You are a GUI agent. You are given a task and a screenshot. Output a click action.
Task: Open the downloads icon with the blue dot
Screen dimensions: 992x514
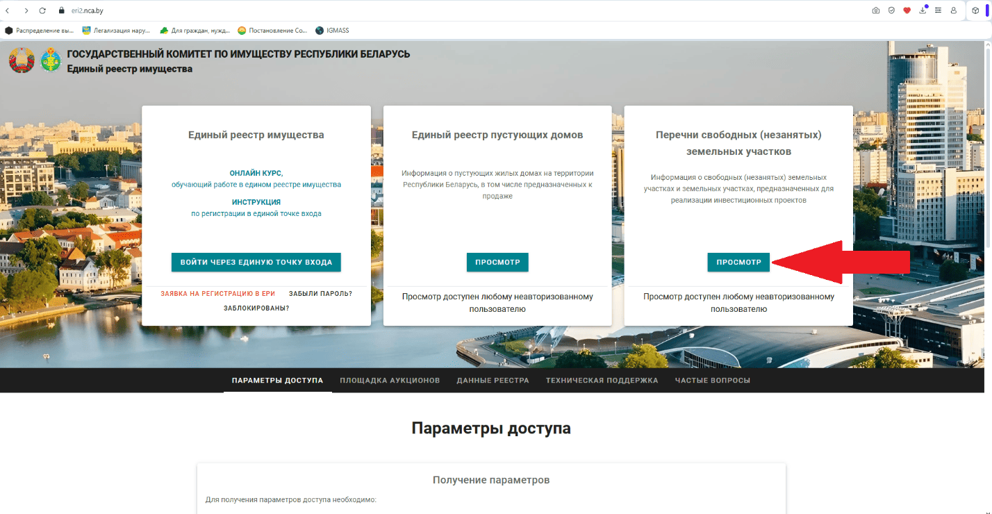[923, 10]
